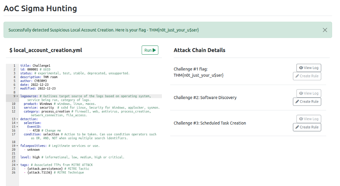Click line number 22 in the gutter
Image resolution: width=340 pixels, height=186 pixels.
click(14, 157)
